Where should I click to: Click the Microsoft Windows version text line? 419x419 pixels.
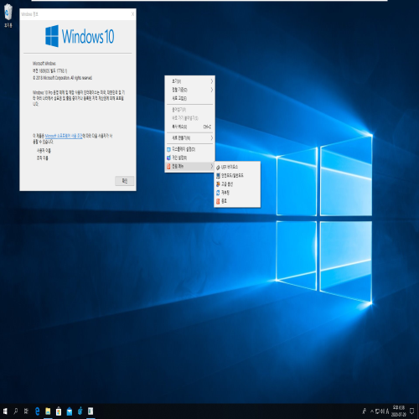(x=49, y=70)
